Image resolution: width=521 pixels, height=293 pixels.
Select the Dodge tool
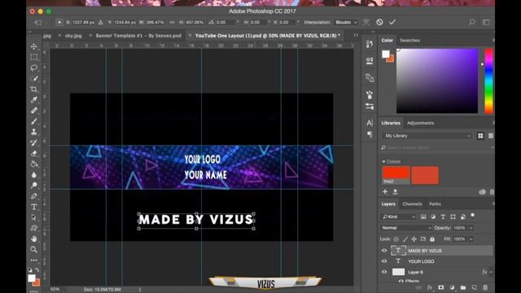[x=34, y=186]
